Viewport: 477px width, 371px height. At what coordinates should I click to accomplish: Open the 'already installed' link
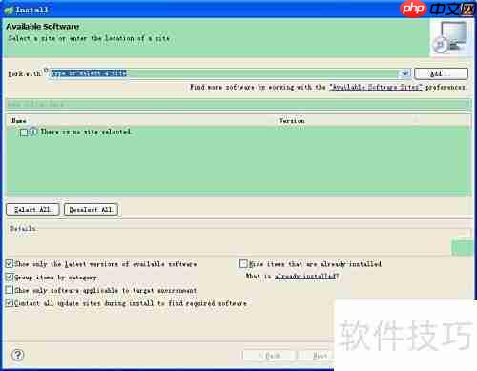coord(305,276)
